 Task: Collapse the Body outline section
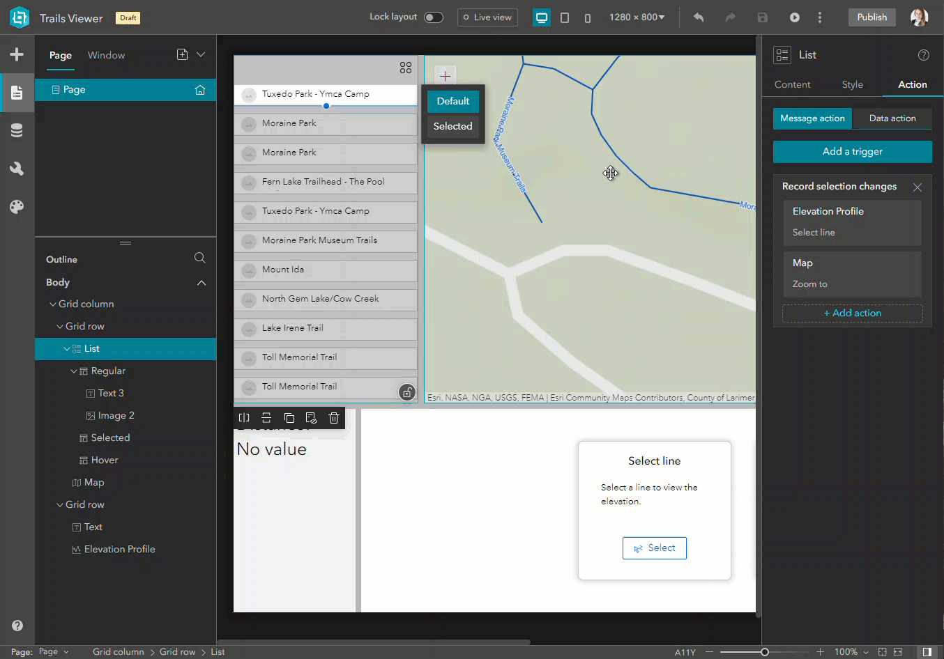point(201,283)
